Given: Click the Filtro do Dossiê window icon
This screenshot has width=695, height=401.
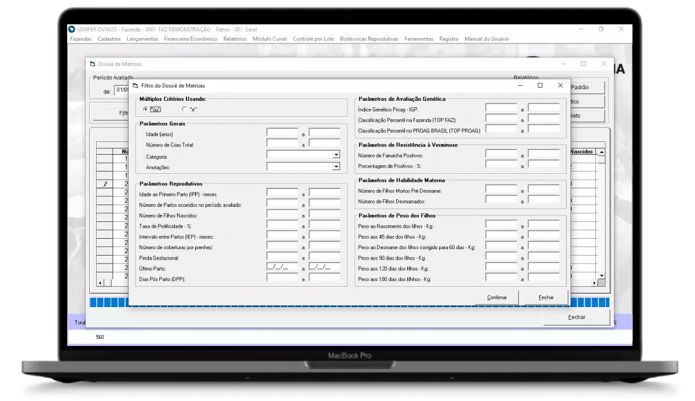Looking at the screenshot, I should point(136,85).
